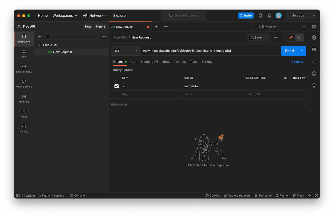Go to Home
The width and height of the screenshot is (334, 217).
click(x=43, y=16)
